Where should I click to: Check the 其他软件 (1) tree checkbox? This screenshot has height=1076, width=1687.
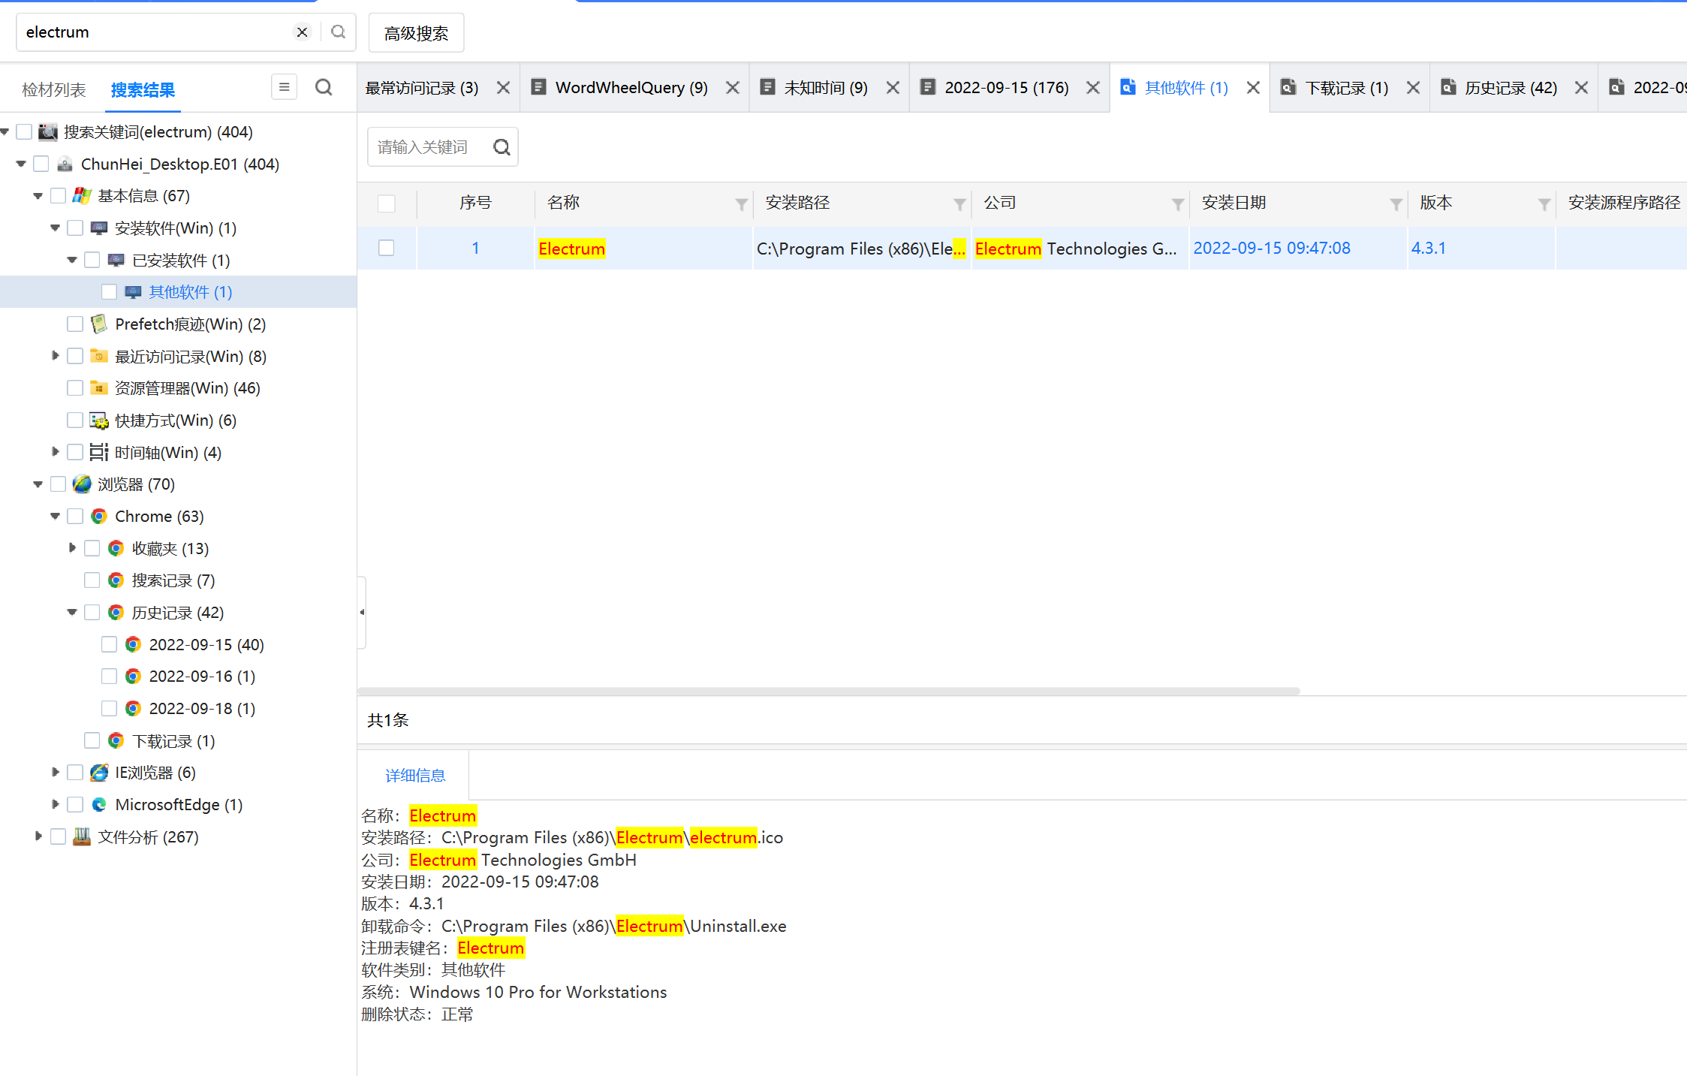[x=109, y=292]
